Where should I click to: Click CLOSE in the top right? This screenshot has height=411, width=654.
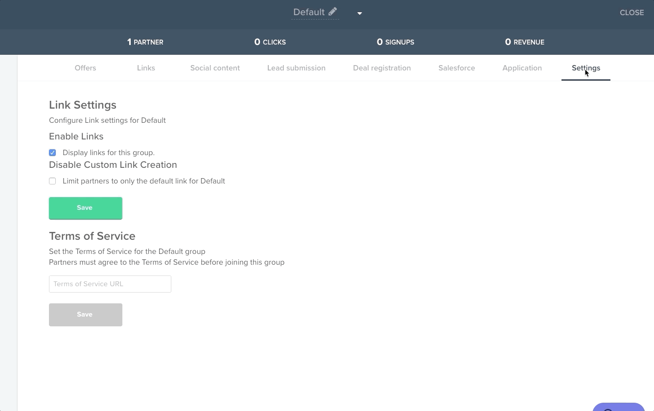click(631, 13)
